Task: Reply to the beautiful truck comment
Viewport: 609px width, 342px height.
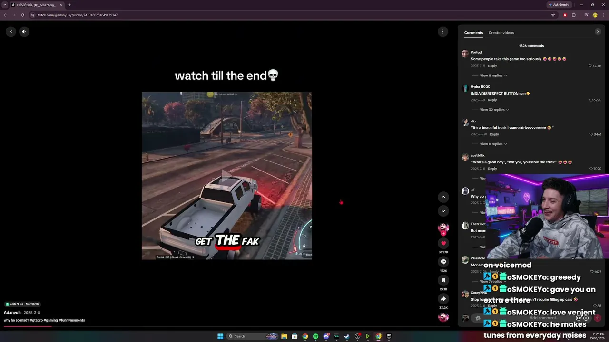Action: 494,134
